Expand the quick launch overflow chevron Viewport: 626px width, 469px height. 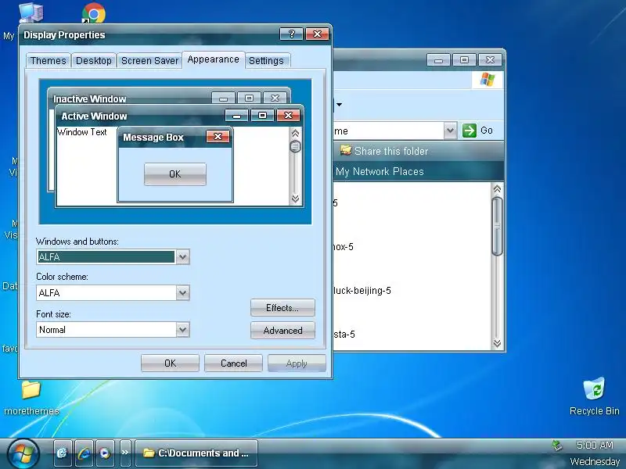[125, 453]
